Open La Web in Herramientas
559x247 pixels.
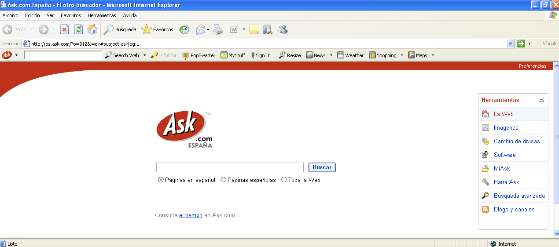click(504, 114)
